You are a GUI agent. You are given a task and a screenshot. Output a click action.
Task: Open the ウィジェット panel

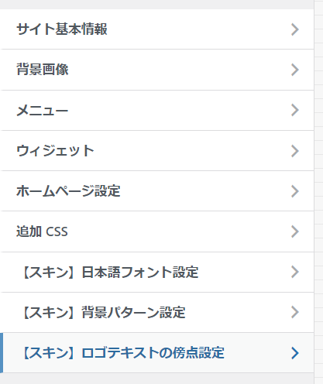coord(156,151)
